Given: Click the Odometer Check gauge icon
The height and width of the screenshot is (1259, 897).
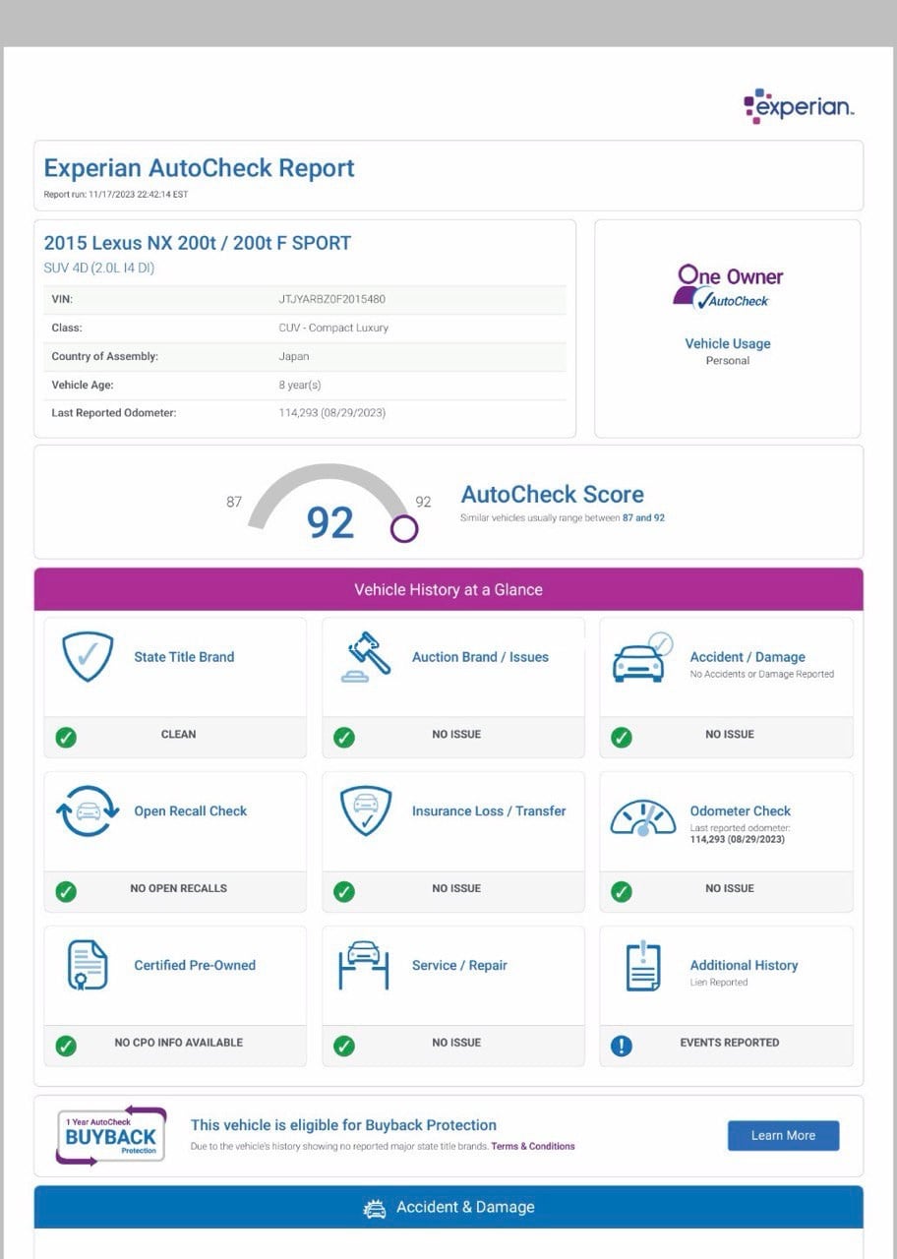Looking at the screenshot, I should 642,816.
